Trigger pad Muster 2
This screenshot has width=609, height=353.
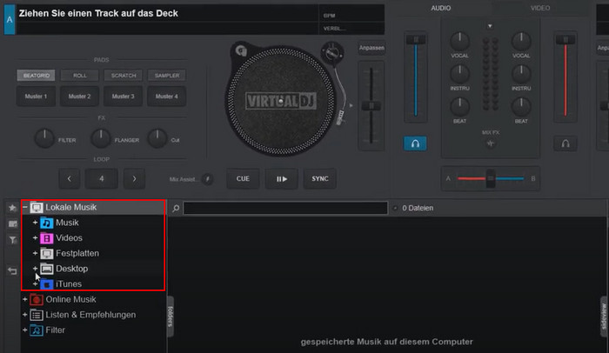pyautogui.click(x=80, y=97)
